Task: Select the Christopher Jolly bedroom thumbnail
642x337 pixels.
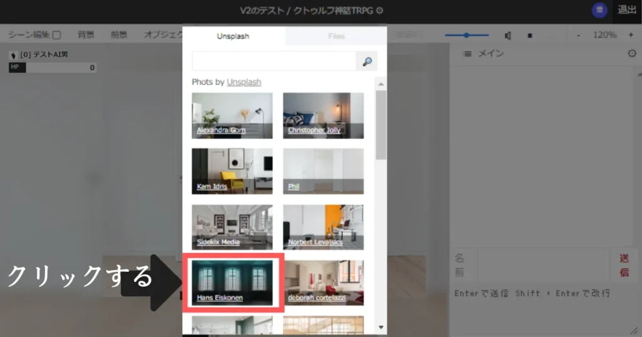Action: coord(324,116)
